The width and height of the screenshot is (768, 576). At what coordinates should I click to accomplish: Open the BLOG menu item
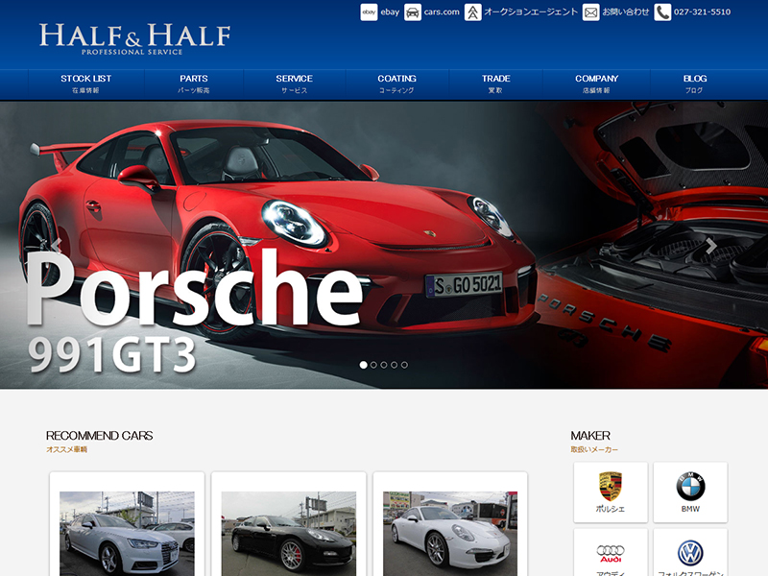pyautogui.click(x=694, y=84)
